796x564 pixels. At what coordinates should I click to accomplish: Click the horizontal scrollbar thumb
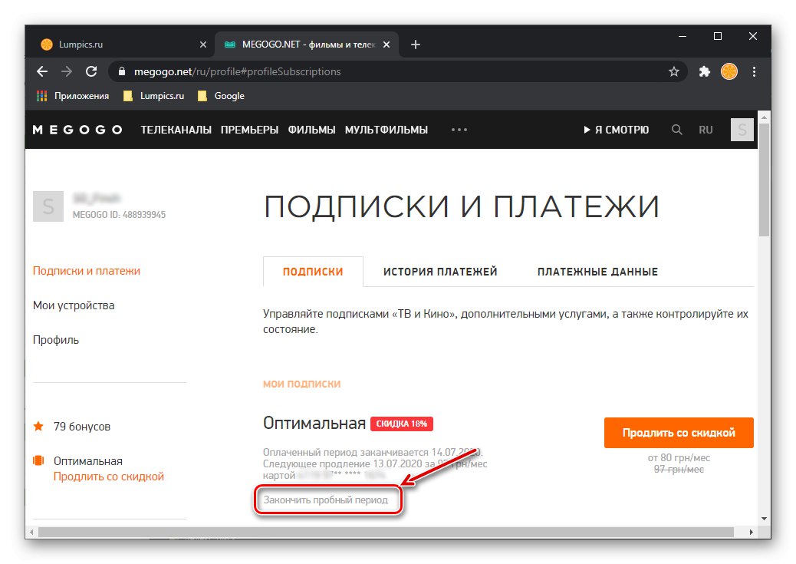point(386,532)
